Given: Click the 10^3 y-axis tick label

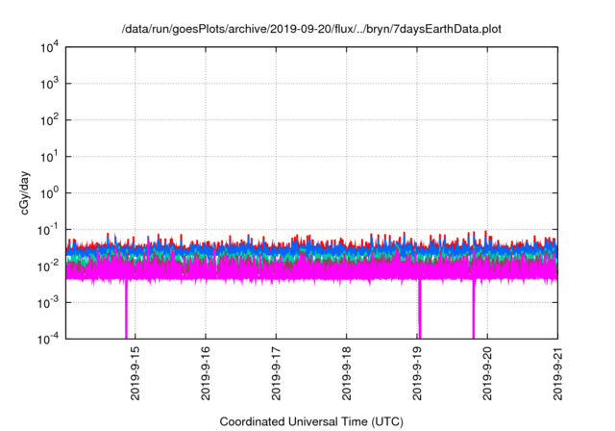Looking at the screenshot, I should tap(49, 84).
